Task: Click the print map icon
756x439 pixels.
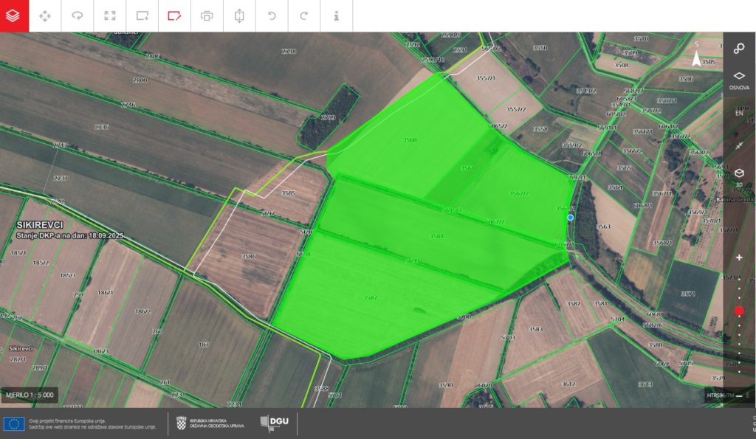Action: click(x=207, y=15)
